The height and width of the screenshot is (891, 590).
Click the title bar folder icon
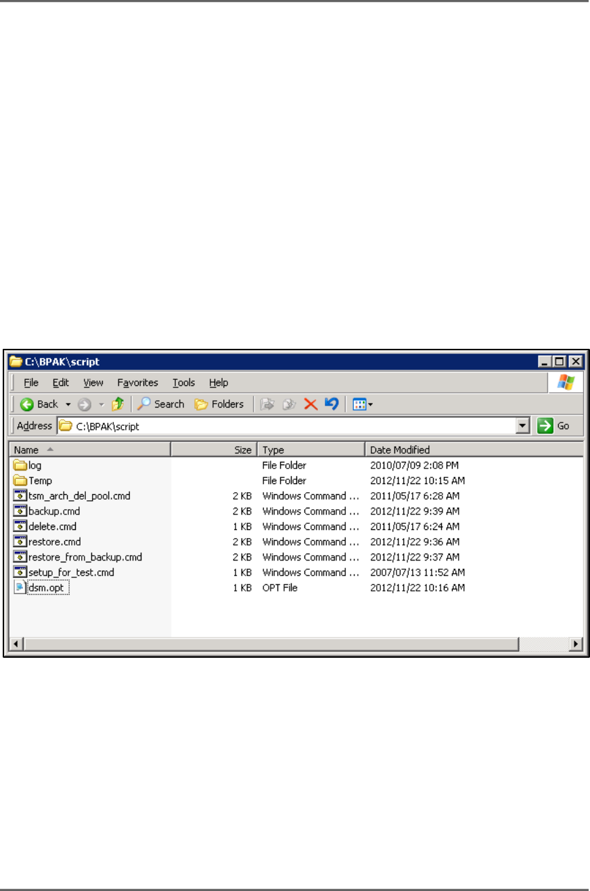(x=16, y=362)
